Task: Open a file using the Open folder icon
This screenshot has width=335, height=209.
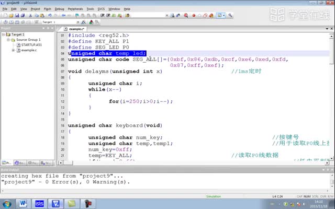Action: pyautogui.click(x=11, y=15)
